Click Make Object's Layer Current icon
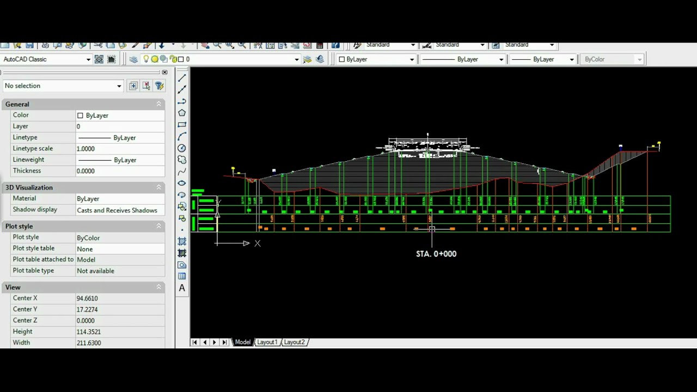Screen dimensions: 697x392 point(307,59)
